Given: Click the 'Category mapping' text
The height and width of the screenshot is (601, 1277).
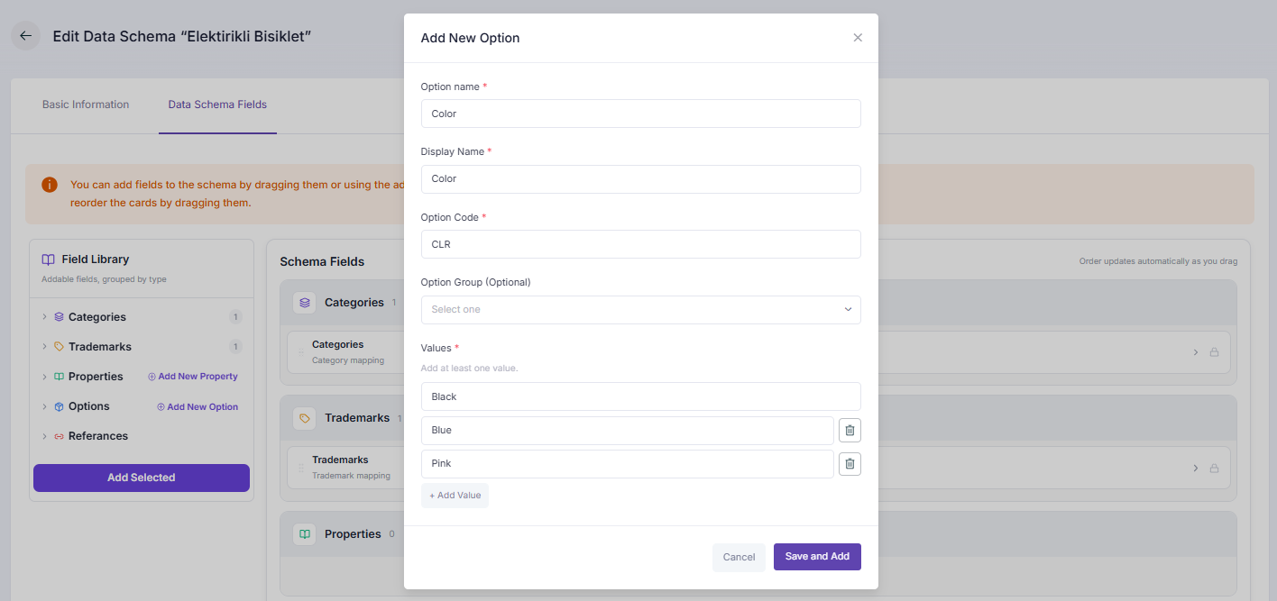Looking at the screenshot, I should coord(348,360).
